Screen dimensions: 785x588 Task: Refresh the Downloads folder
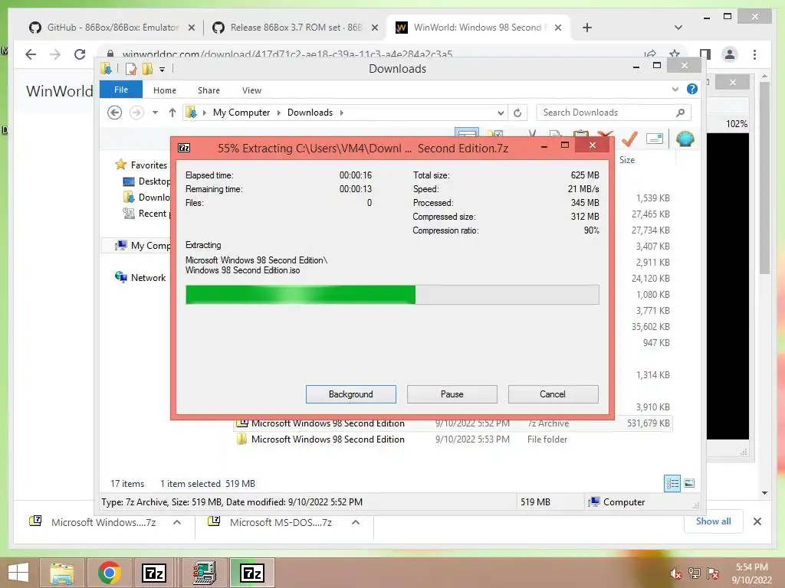point(517,113)
